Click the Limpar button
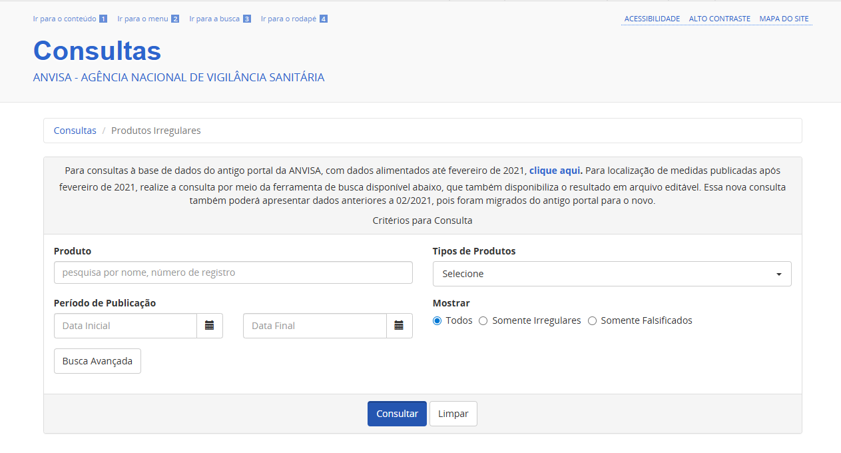 (x=453, y=413)
